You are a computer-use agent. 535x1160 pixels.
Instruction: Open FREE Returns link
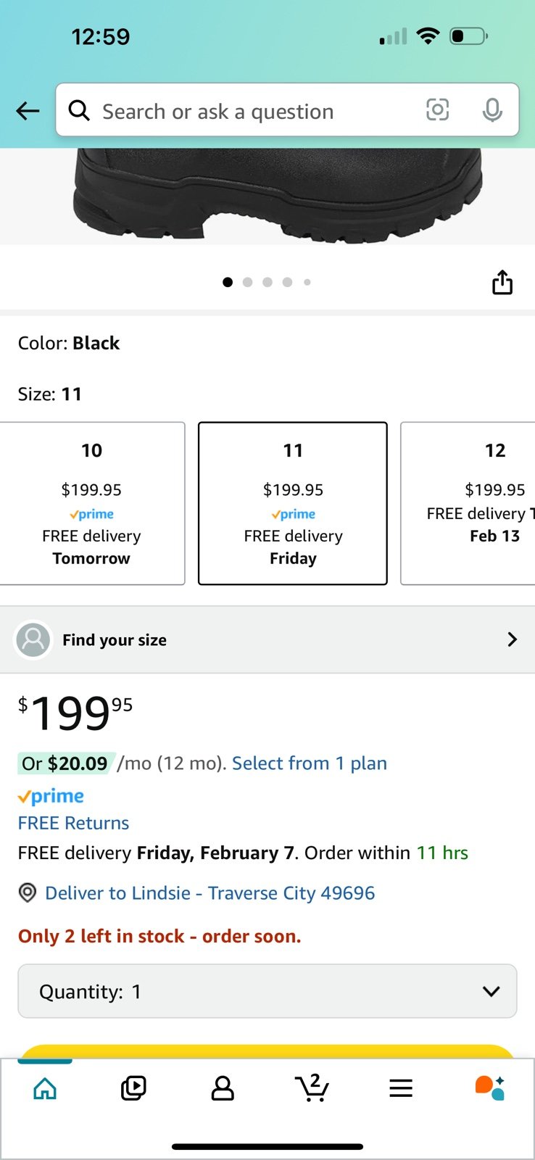tap(73, 823)
